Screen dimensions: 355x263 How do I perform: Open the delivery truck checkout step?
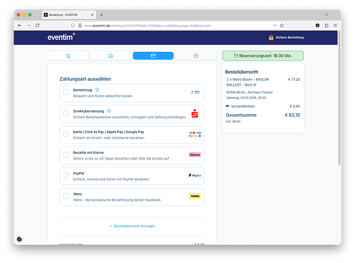point(111,56)
